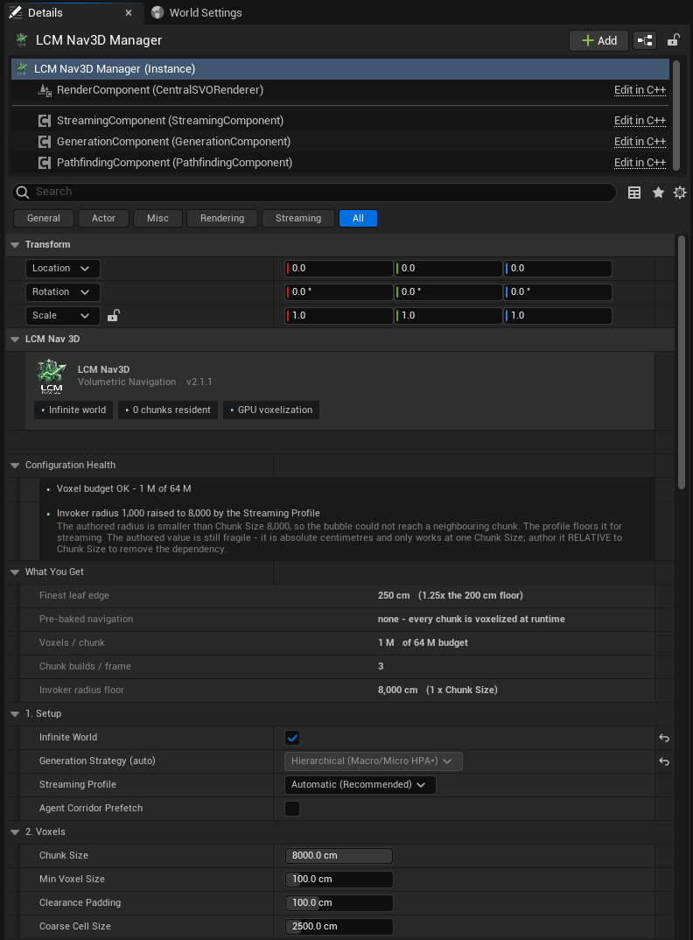Image resolution: width=693 pixels, height=940 pixels.
Task: Click the Chunk Size 8000.0 cm slider field
Action: [339, 855]
